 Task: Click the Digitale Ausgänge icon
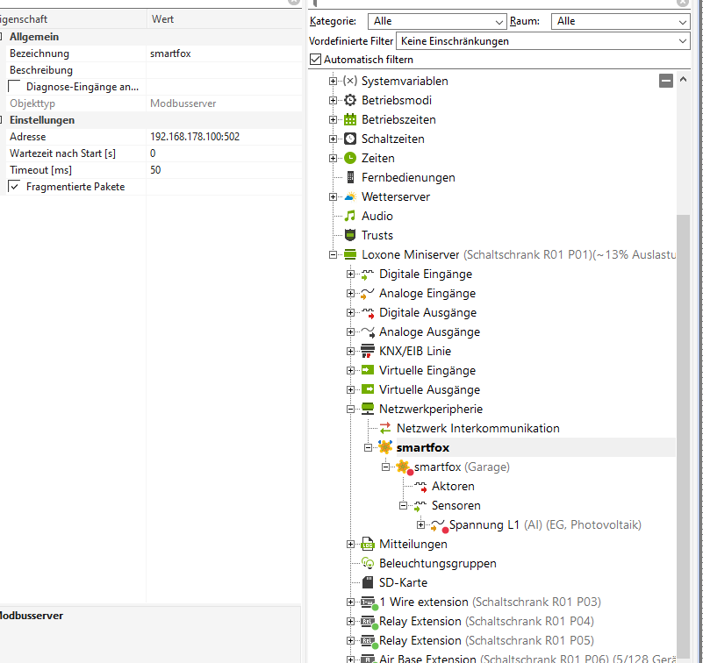[x=368, y=313]
